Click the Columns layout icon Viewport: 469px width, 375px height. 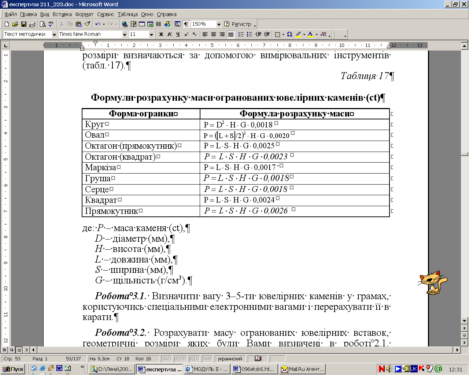click(159, 24)
